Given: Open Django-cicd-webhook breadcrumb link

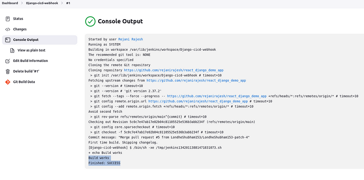Looking at the screenshot, I should coord(42,3).
